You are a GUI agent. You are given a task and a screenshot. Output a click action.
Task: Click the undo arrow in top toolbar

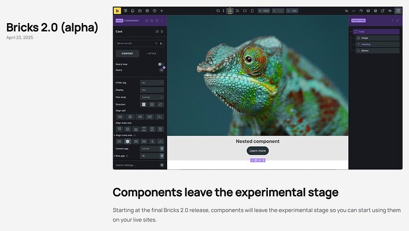[346, 11]
